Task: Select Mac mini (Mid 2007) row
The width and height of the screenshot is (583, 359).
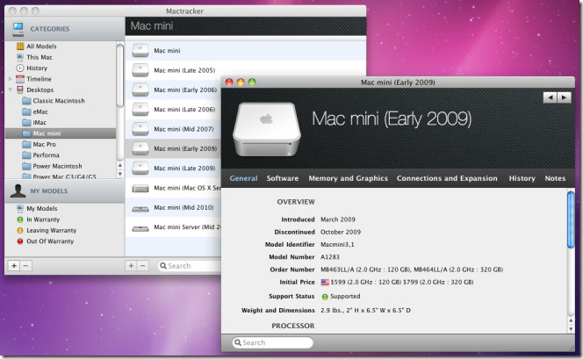Action: (x=173, y=129)
